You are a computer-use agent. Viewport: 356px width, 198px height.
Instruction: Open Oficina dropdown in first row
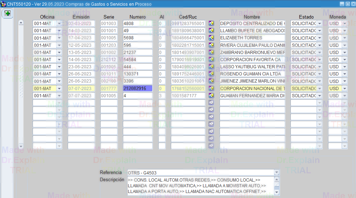coord(59,24)
